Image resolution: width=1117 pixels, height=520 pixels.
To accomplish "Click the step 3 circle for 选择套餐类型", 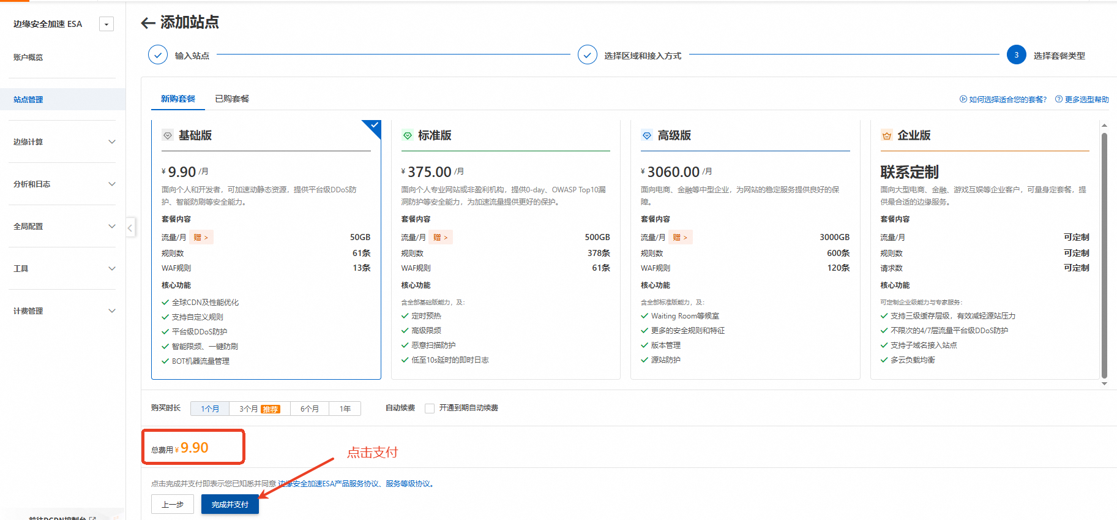I will click(1017, 55).
